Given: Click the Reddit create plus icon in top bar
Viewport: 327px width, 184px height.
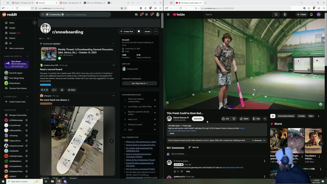Looking at the screenshot, I should [x=146, y=15].
